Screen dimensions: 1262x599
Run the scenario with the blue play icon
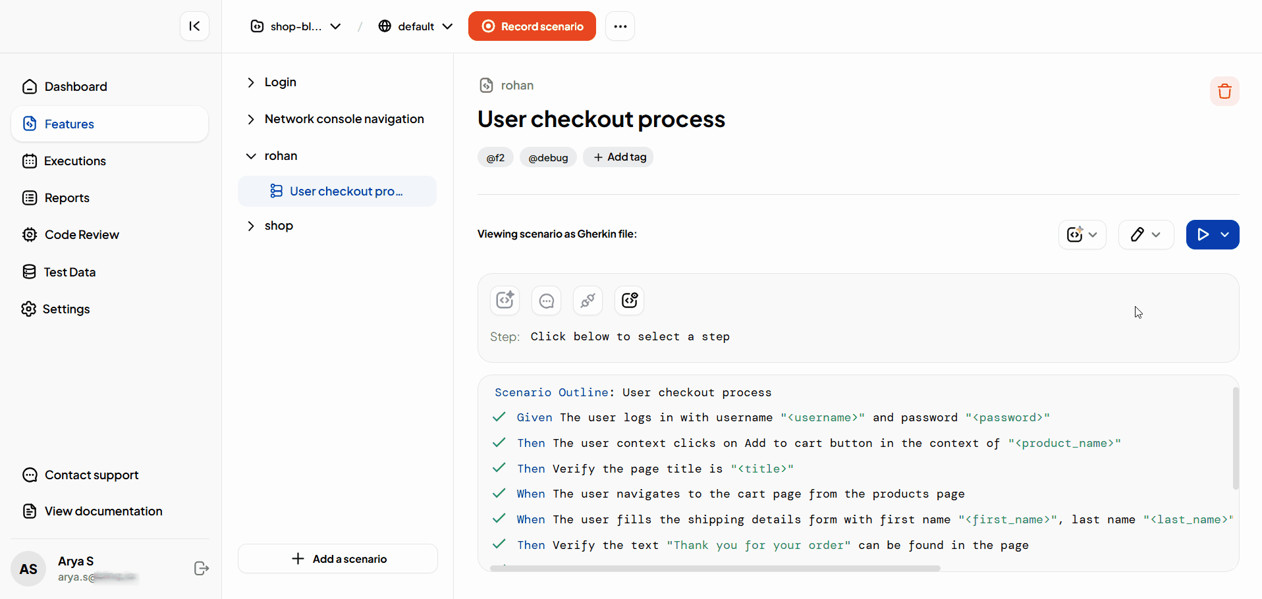[x=1205, y=234]
